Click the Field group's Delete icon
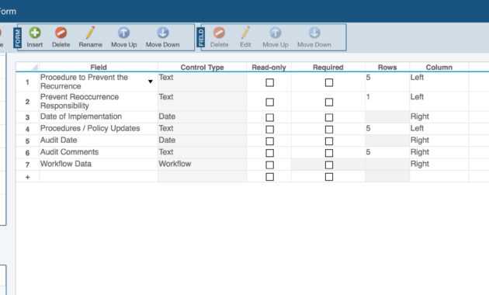This screenshot has width=489, height=295. pos(219,33)
